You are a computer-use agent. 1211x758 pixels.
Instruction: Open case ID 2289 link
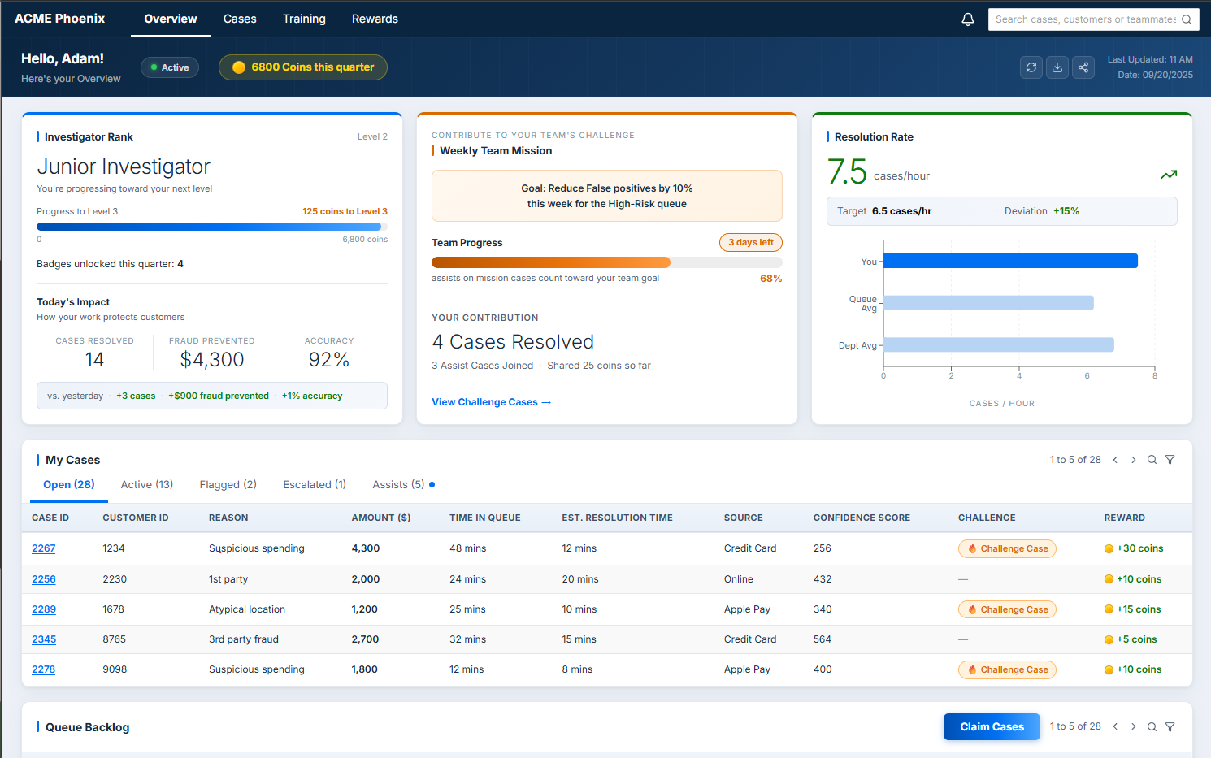44,609
